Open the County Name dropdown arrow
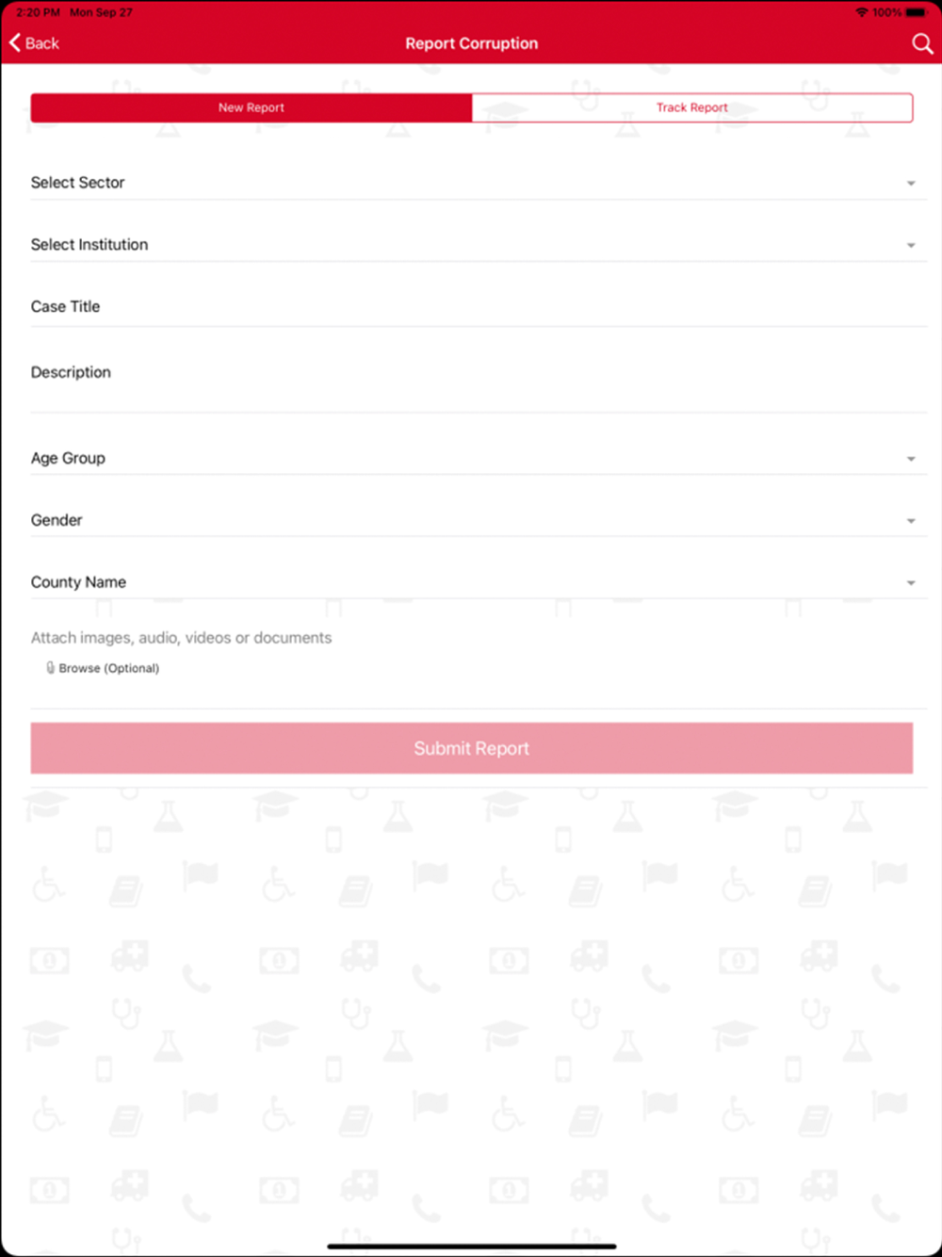The width and height of the screenshot is (942, 1257). click(911, 583)
